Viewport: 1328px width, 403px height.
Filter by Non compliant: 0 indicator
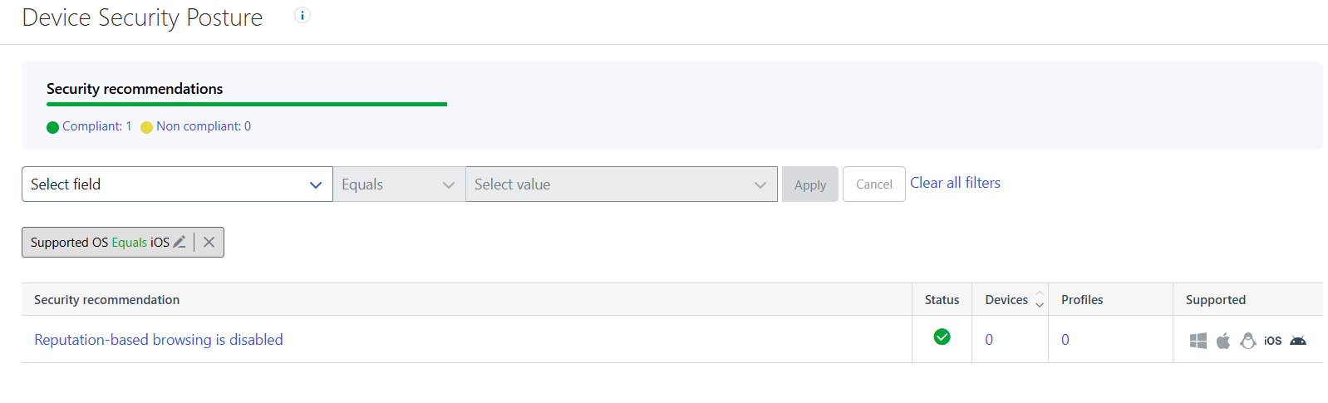point(196,126)
